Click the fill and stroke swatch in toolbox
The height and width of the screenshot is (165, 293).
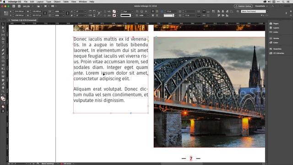(3, 99)
